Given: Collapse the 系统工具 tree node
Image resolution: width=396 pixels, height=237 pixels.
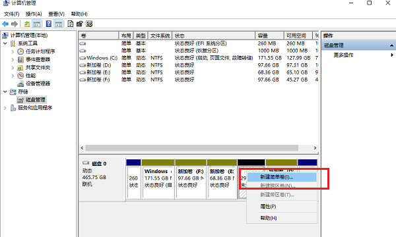Looking at the screenshot, I should click(x=5, y=43).
